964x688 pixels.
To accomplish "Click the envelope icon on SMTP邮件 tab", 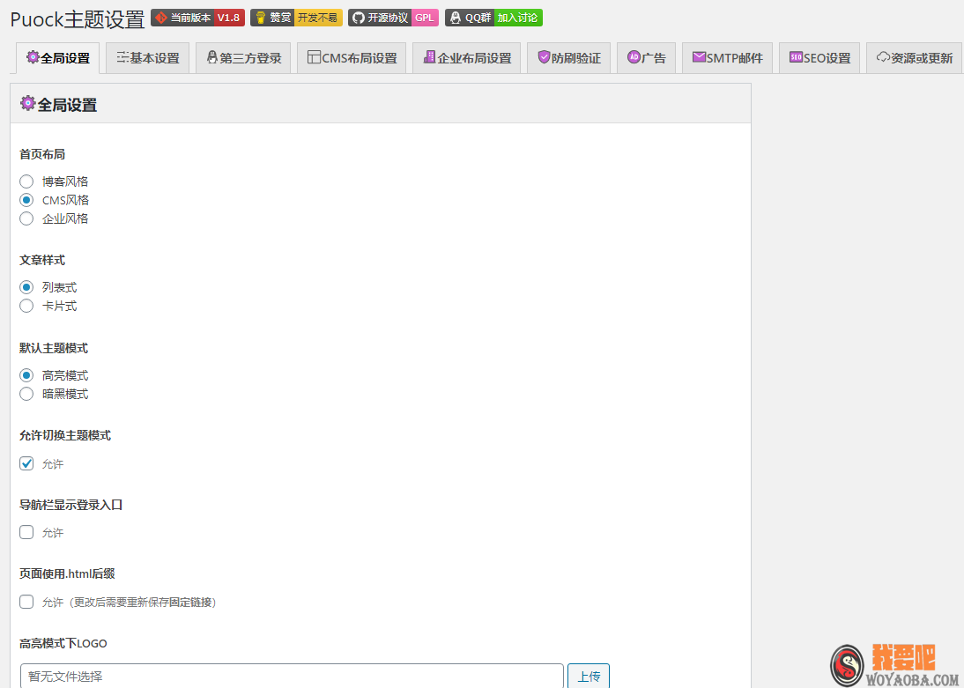I will coord(699,57).
